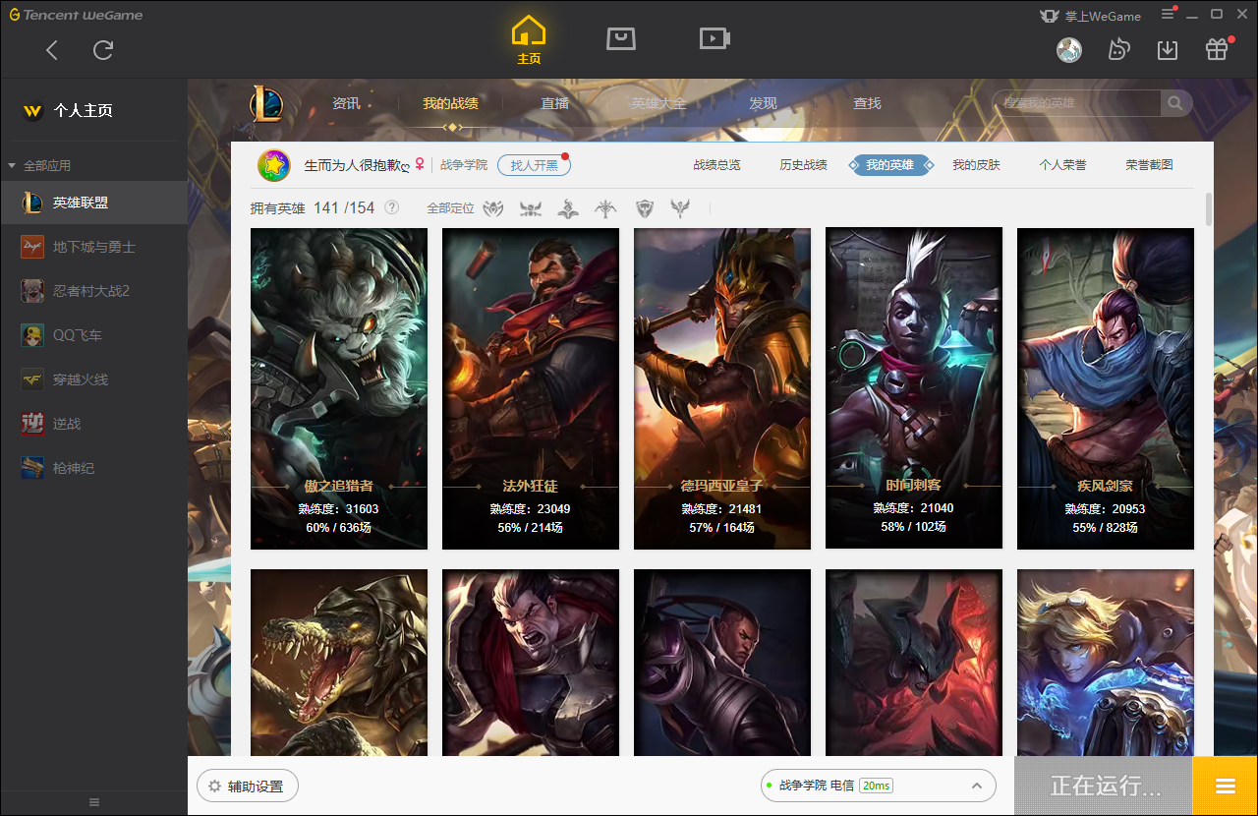Viewport: 1258px width, 816px height.
Task: Click the 正在运行 status button
Action: tap(1104, 786)
